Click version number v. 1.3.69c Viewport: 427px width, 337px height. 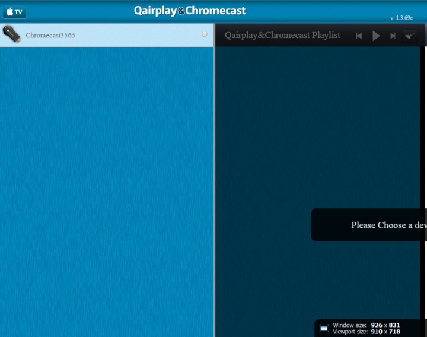click(401, 18)
